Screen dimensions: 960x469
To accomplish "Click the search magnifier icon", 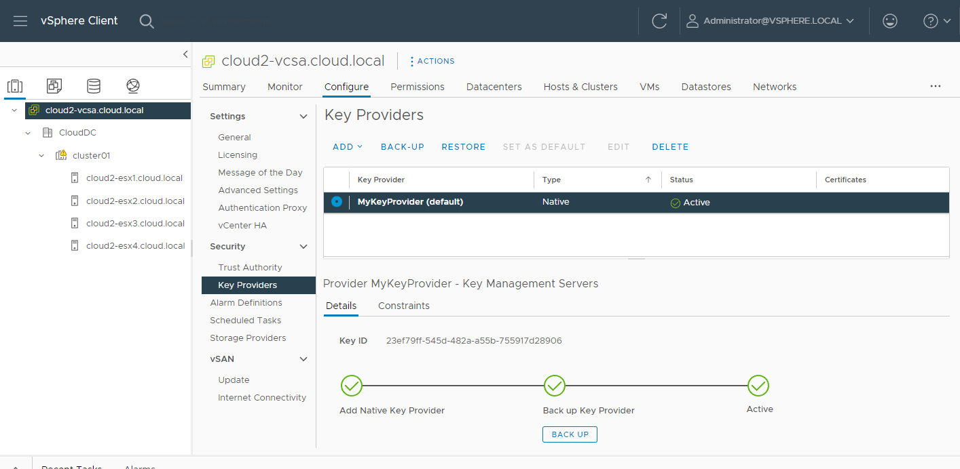I will 147,21.
